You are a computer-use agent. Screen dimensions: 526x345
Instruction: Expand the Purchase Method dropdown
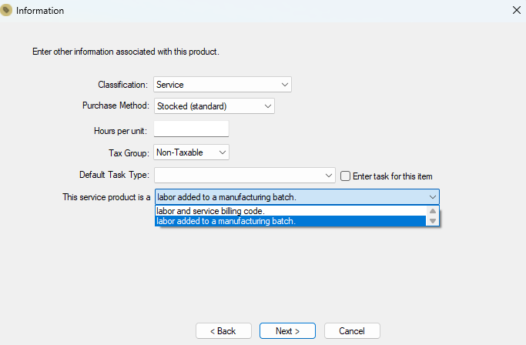pyautogui.click(x=214, y=106)
